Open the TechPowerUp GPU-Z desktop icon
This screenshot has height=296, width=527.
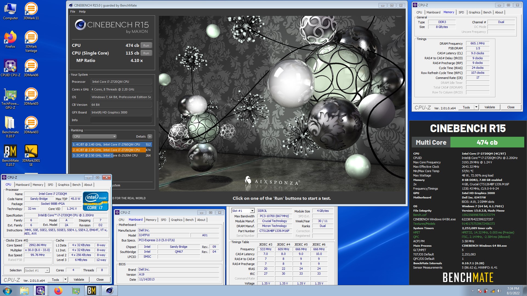click(x=10, y=99)
